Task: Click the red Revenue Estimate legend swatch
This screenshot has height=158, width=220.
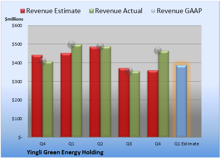Action: 22,11
